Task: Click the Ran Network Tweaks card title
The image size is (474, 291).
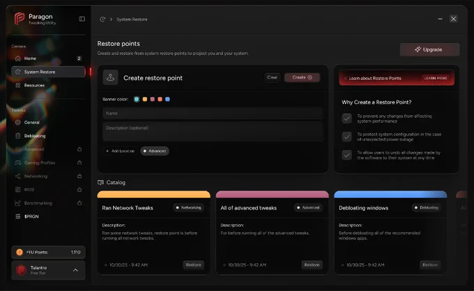Action: (x=128, y=208)
